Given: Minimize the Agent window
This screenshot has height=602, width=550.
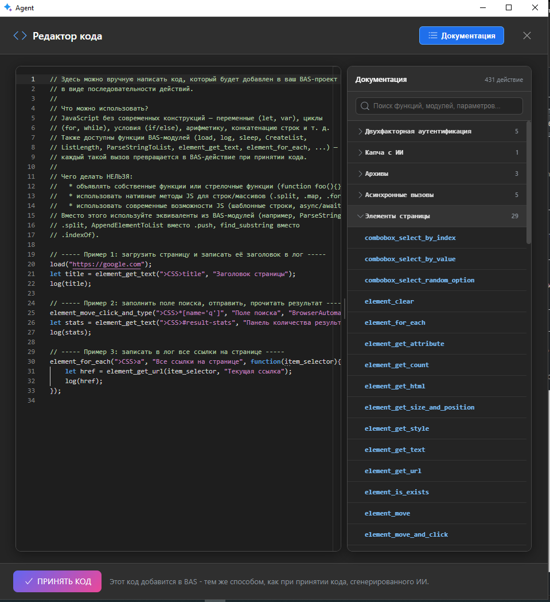Looking at the screenshot, I should (x=483, y=7).
